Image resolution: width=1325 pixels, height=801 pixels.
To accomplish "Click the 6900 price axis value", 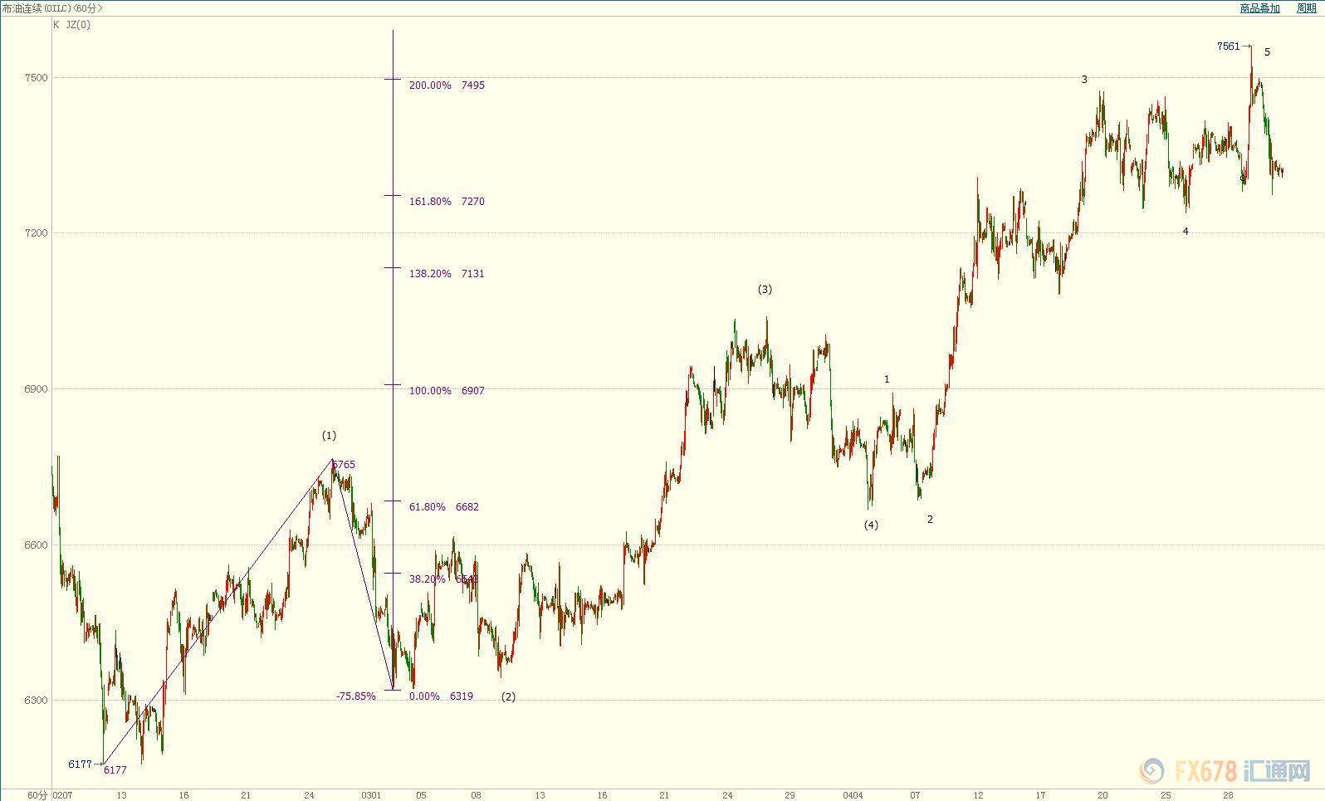I will [37, 389].
